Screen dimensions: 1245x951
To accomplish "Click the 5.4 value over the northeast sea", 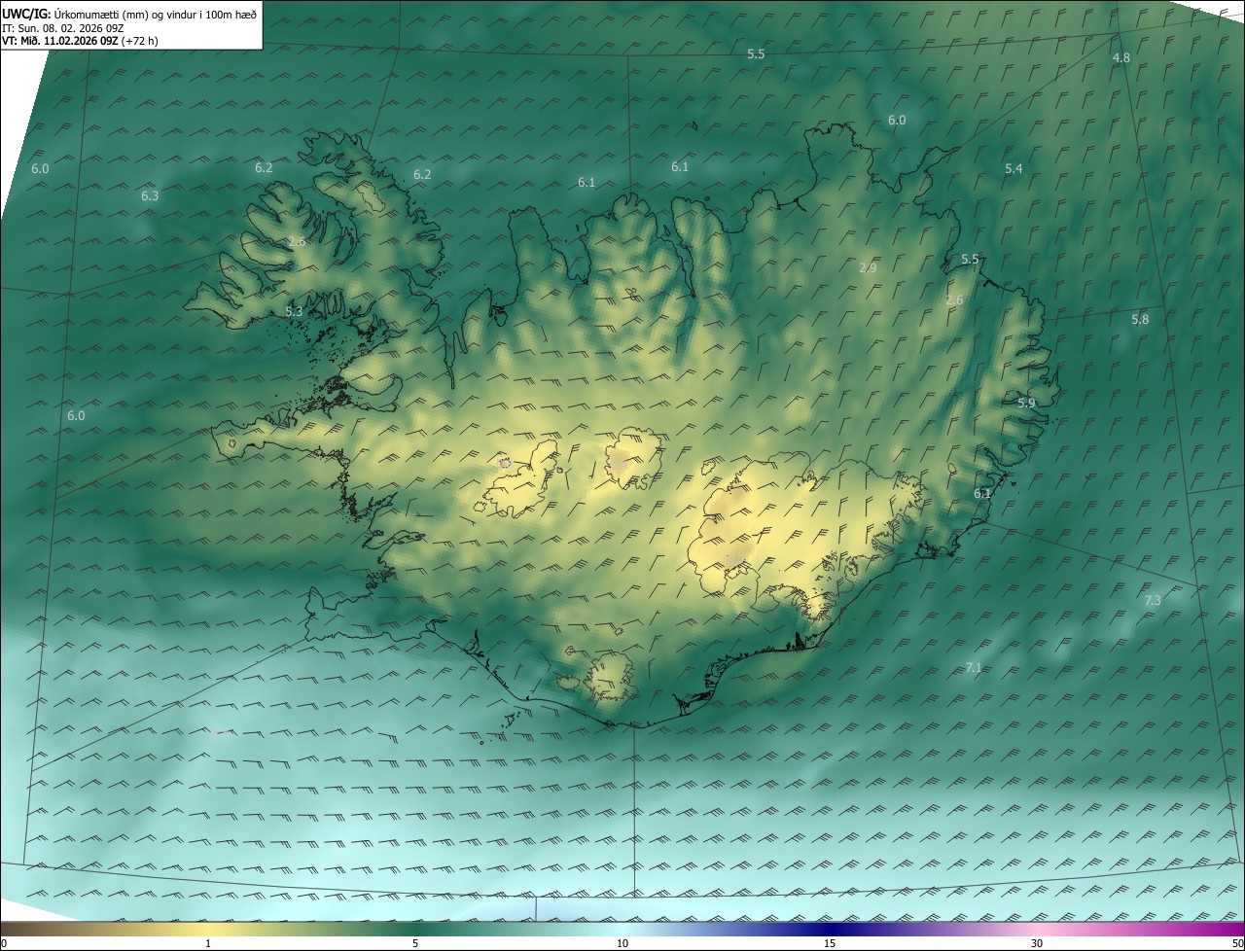I will click(x=1014, y=169).
